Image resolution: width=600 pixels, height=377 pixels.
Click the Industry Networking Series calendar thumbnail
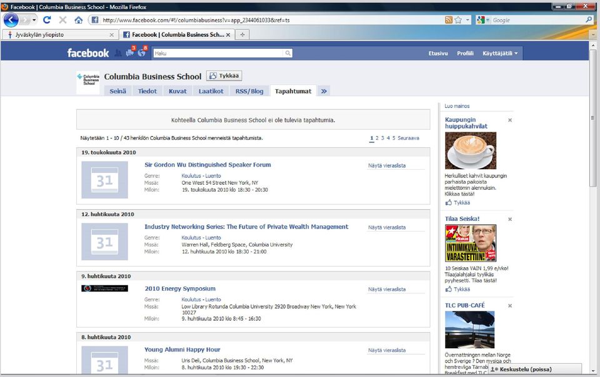tap(104, 242)
